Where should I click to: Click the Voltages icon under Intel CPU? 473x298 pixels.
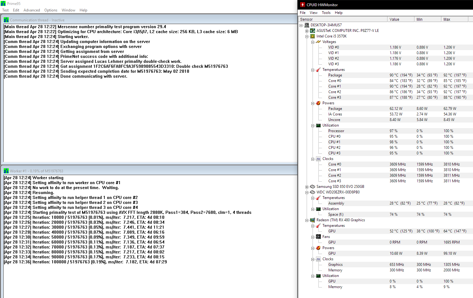coord(318,42)
